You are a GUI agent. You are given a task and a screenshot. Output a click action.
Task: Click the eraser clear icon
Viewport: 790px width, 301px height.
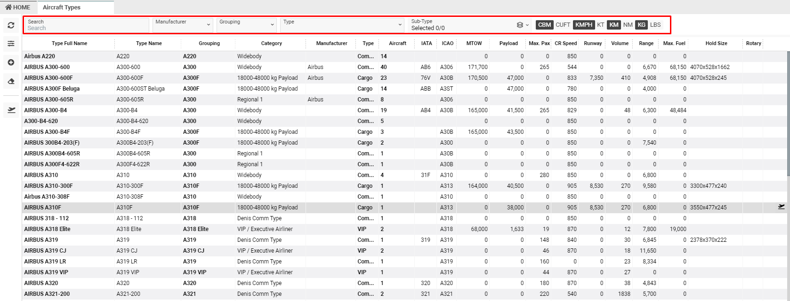point(11,81)
